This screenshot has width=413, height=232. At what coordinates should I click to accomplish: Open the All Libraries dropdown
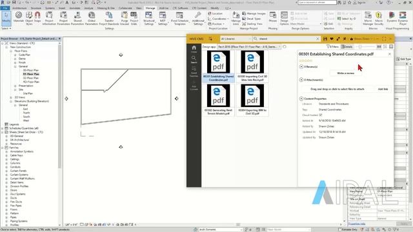[x=236, y=39]
